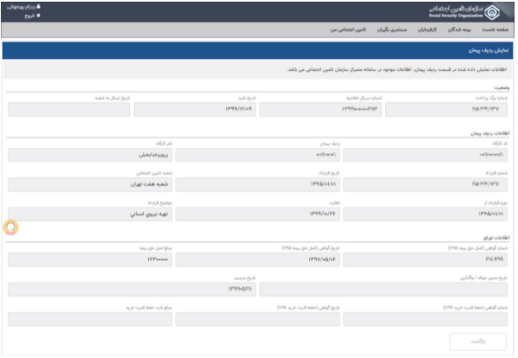Click the کد کارگاه field
The image size is (518, 358).
[x=426, y=155]
